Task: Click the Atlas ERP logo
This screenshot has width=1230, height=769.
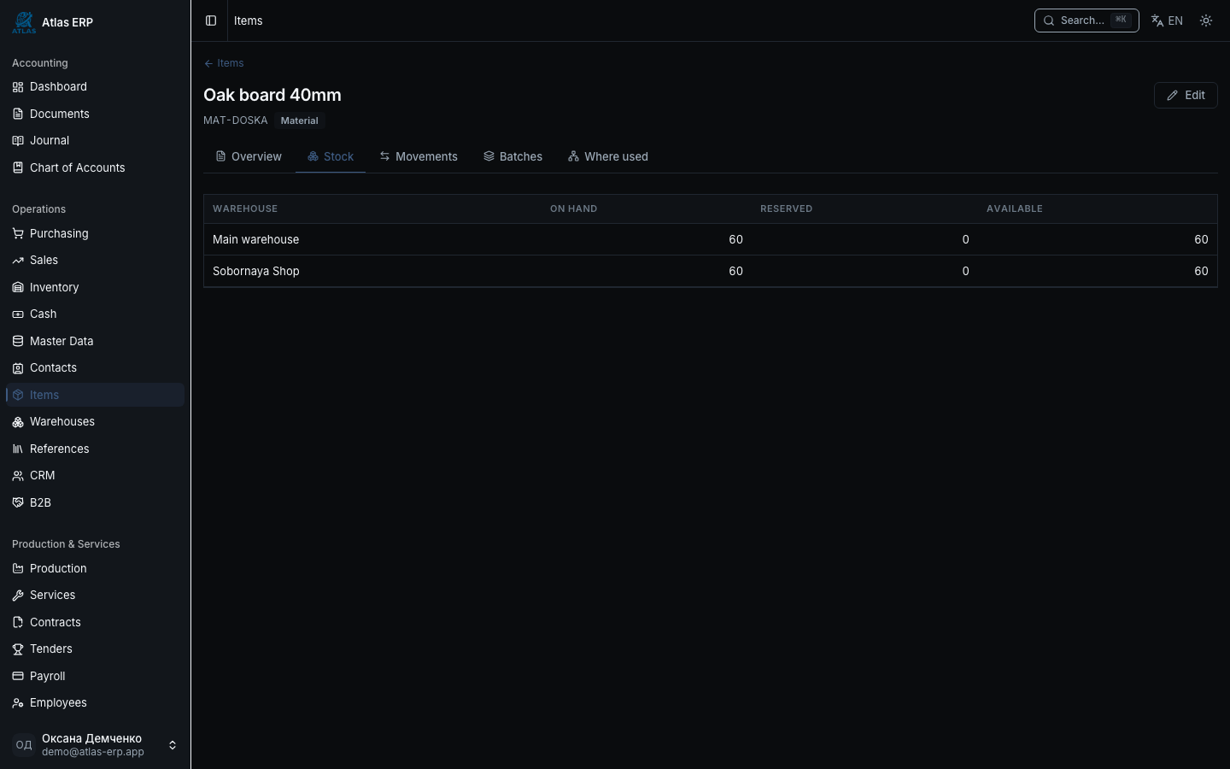Action: [x=24, y=22]
